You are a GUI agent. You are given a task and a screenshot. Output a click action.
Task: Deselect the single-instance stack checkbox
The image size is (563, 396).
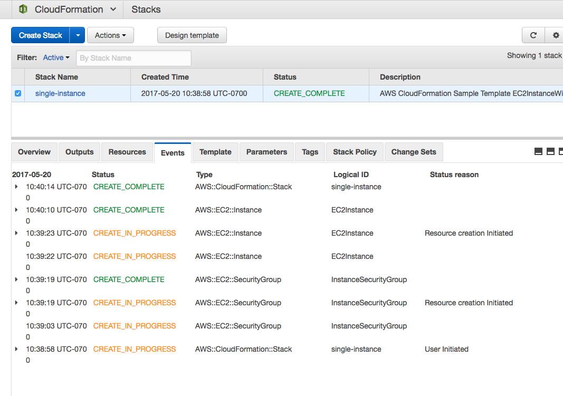pyautogui.click(x=17, y=93)
